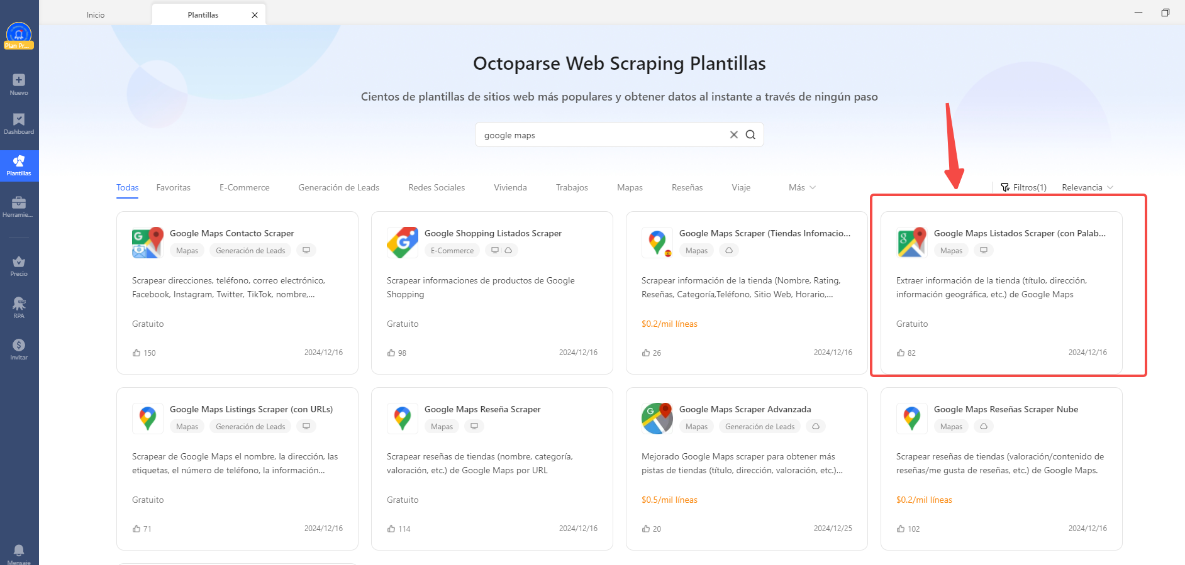Like Google Maps Reseñas Scraper Nube template

[901, 529]
